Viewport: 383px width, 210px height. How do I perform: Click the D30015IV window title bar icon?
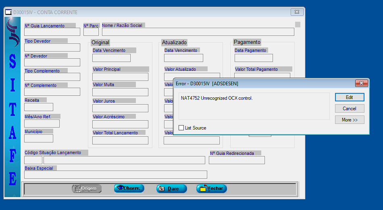point(8,12)
